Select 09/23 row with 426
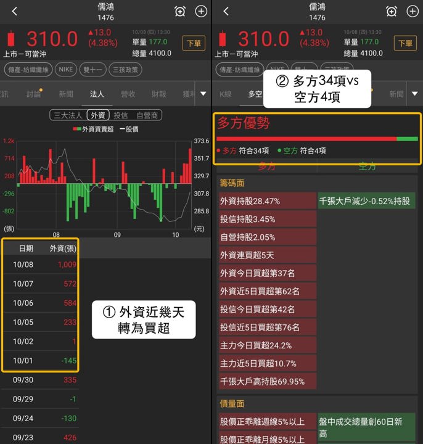 tap(39, 437)
